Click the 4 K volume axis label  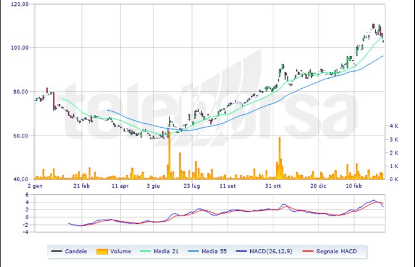point(394,126)
